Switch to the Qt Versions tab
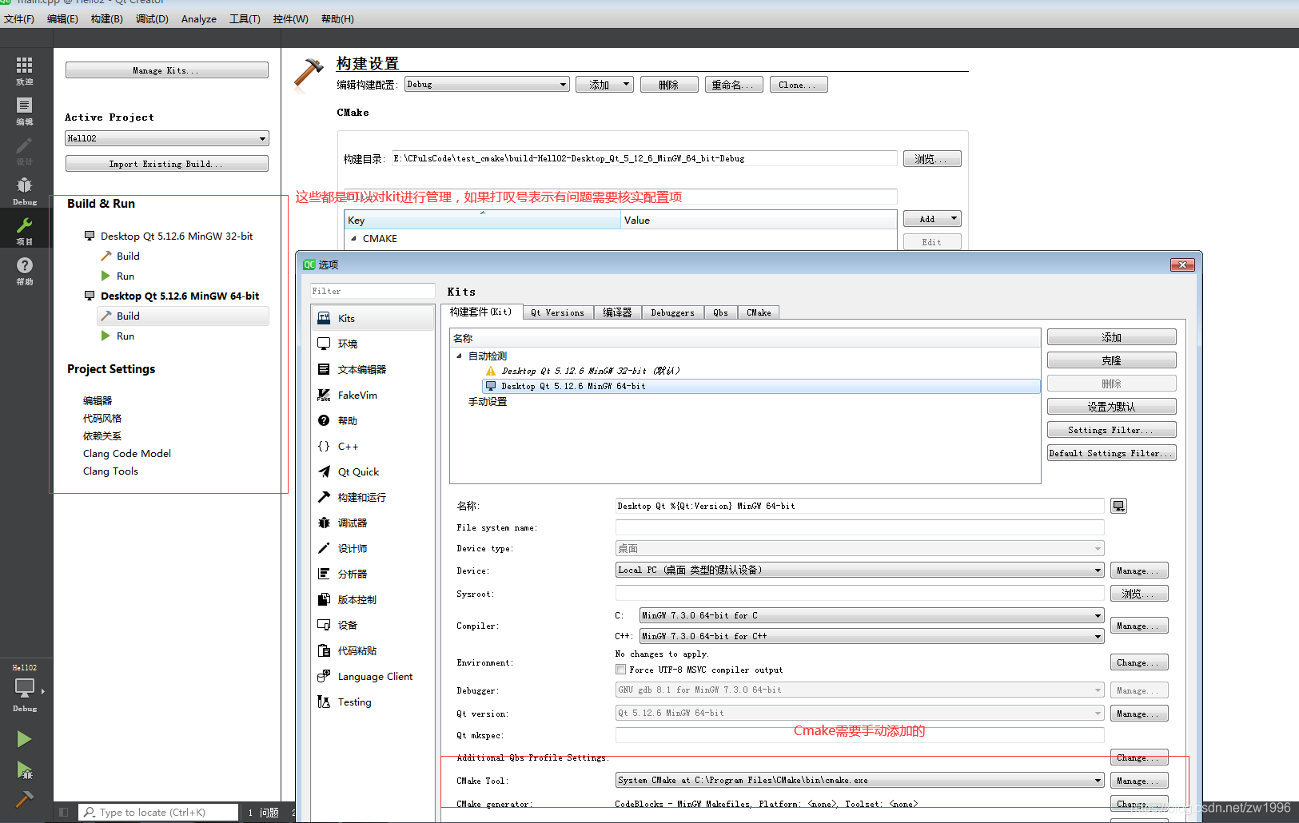The width and height of the screenshot is (1299, 823). click(558, 312)
